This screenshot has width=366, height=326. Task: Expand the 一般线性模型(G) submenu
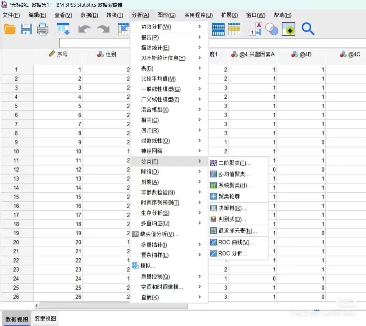pyautogui.click(x=169, y=89)
